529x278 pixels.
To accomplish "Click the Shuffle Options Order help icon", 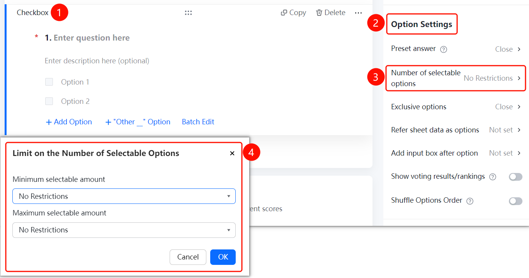I will (x=470, y=201).
